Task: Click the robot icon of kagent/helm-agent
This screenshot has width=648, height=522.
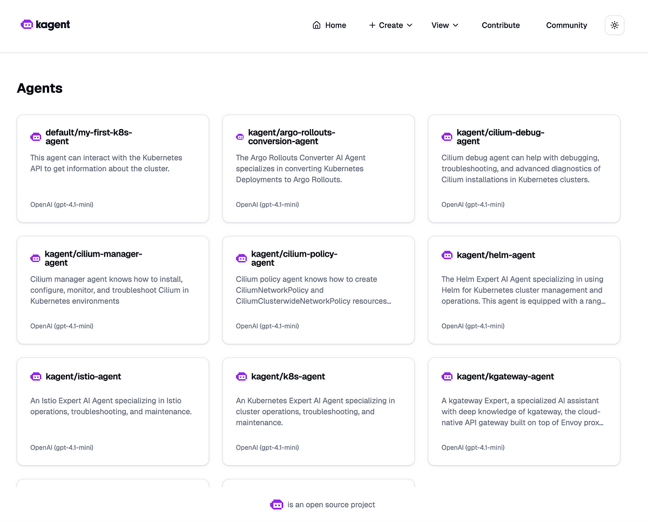Action: pyautogui.click(x=447, y=255)
